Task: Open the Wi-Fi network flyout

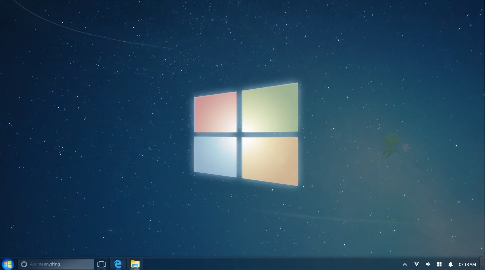Action: 416,264
